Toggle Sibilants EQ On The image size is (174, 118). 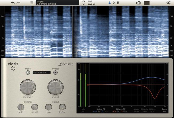pyautogui.click(x=118, y=111)
